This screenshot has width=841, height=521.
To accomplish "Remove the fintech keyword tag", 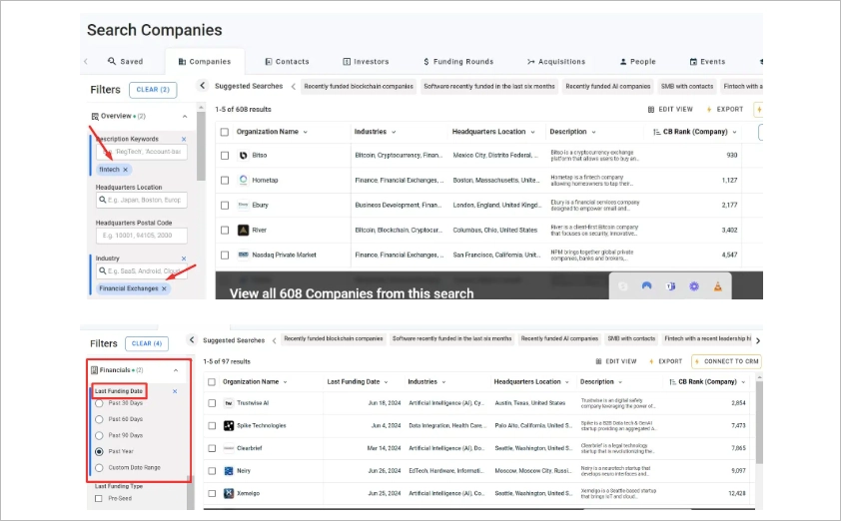I will pos(125,170).
